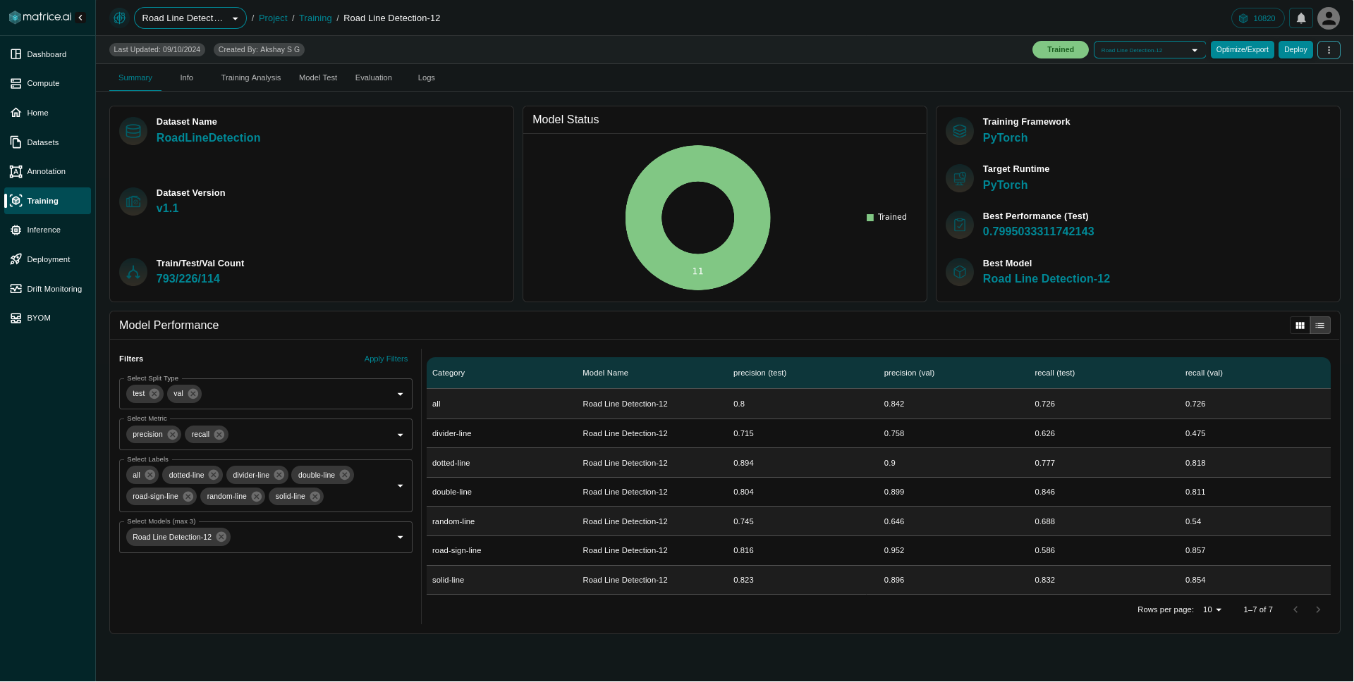Open BYOM in the sidebar
Viewport: 1354px width, 682px height.
click(47, 318)
